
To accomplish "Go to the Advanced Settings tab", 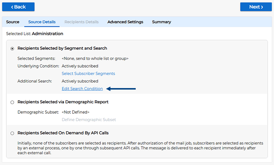I will point(125,22).
